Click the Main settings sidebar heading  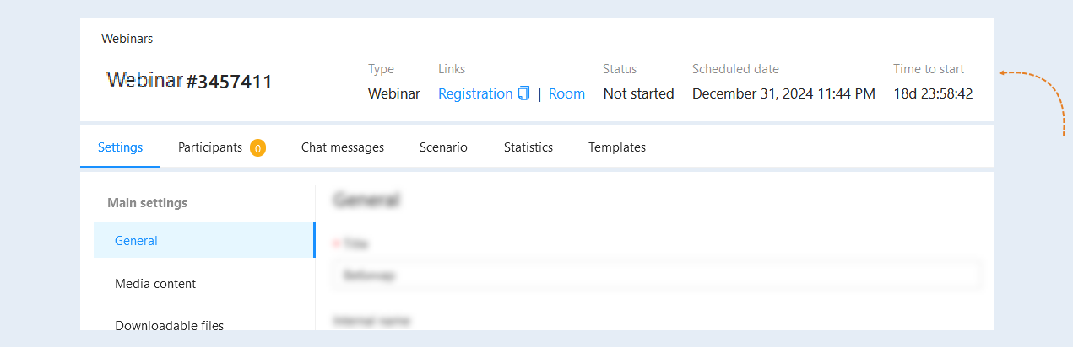coord(147,203)
